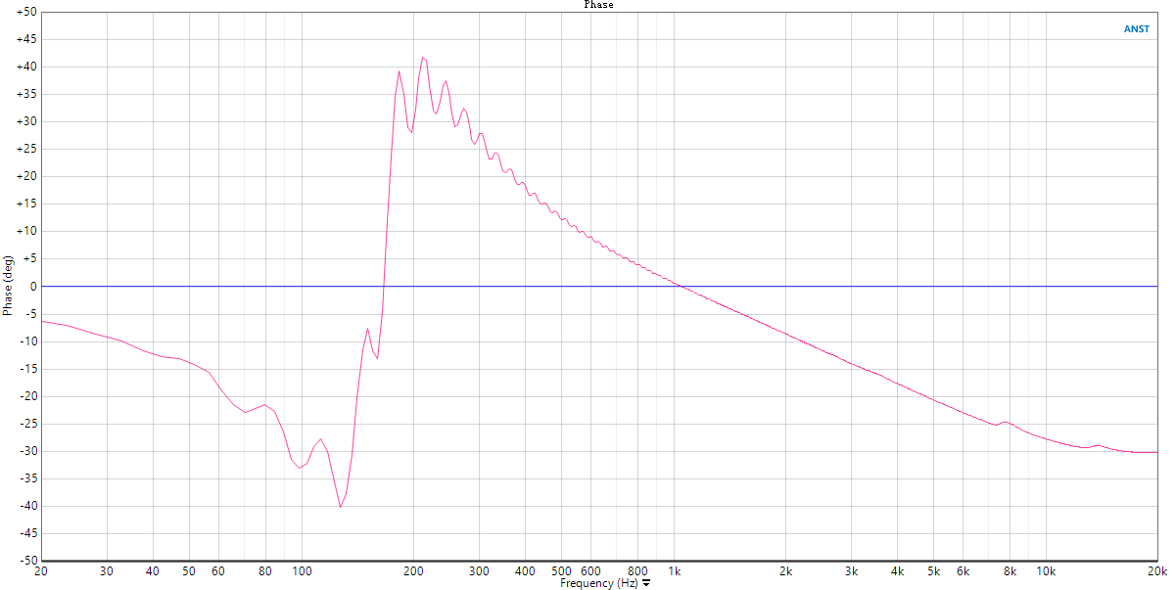Click the -30 phase axis tick label

[x=26, y=451]
